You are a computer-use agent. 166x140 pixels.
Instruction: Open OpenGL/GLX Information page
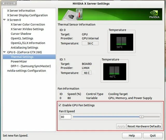pyautogui.click(x=28, y=43)
